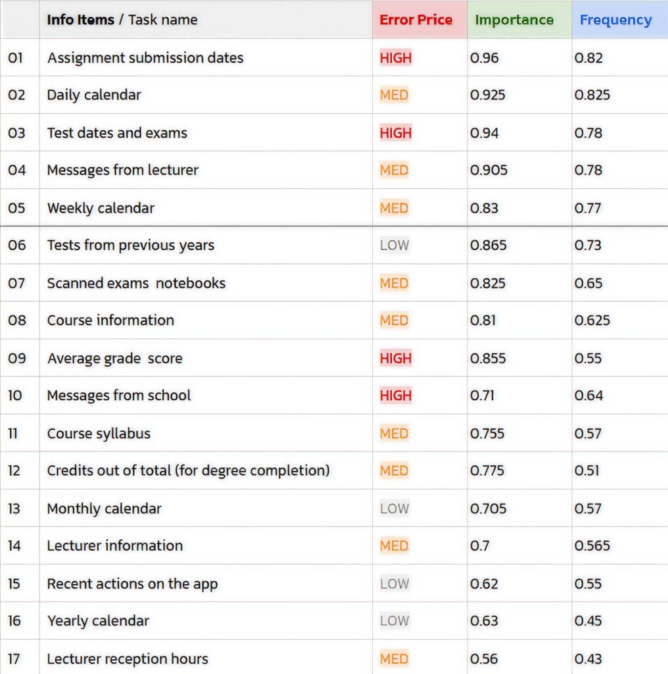Select the Messages from school cell
The height and width of the screenshot is (674, 668).
(x=119, y=396)
